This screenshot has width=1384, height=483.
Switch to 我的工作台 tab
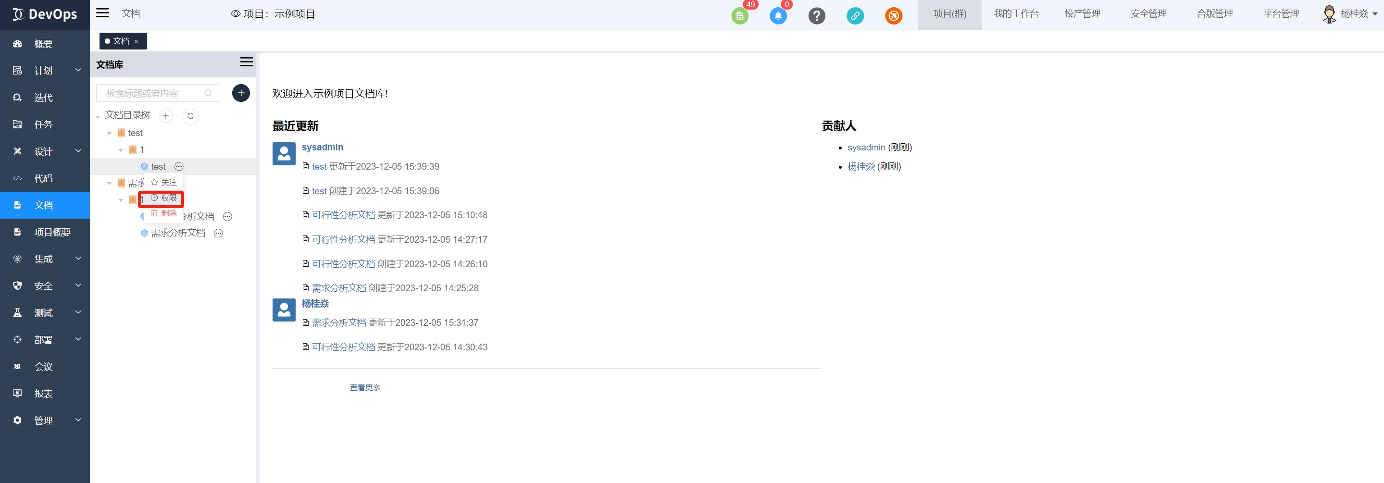tap(1015, 14)
